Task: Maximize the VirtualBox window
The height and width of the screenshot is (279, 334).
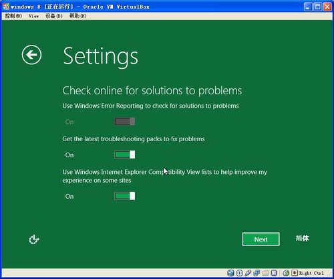Action: tap(317, 7)
